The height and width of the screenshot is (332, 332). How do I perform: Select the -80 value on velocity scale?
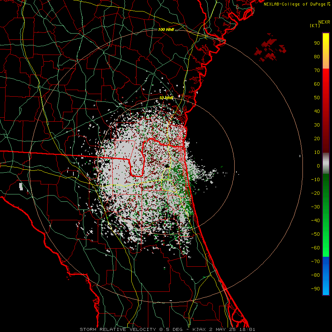(315, 275)
